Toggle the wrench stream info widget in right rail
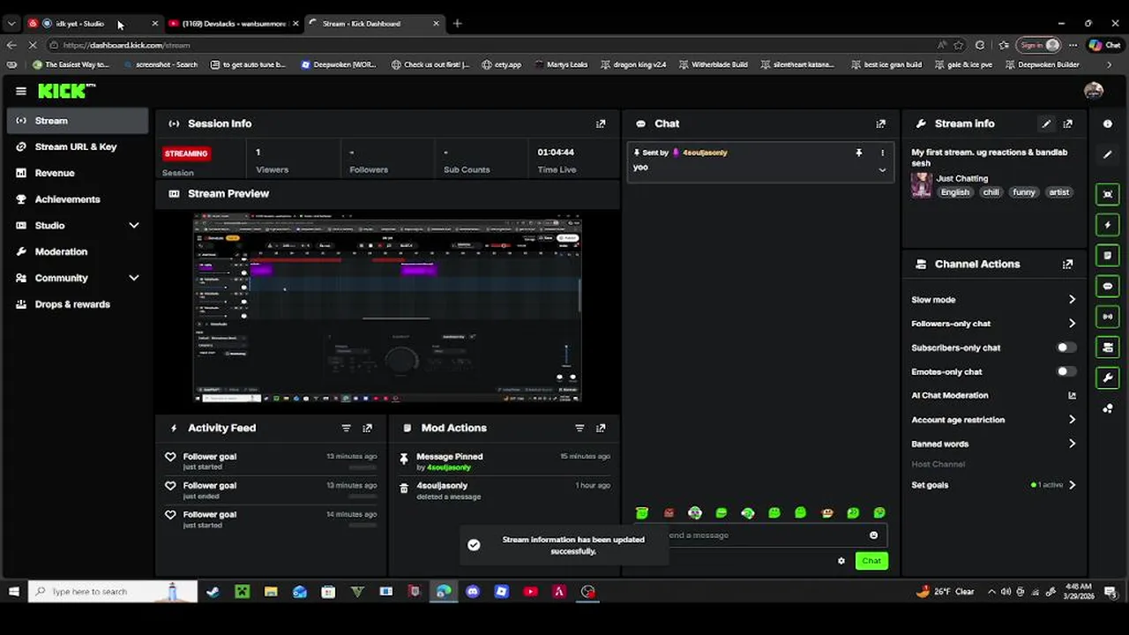Image resolution: width=1129 pixels, height=635 pixels. coord(1108,378)
